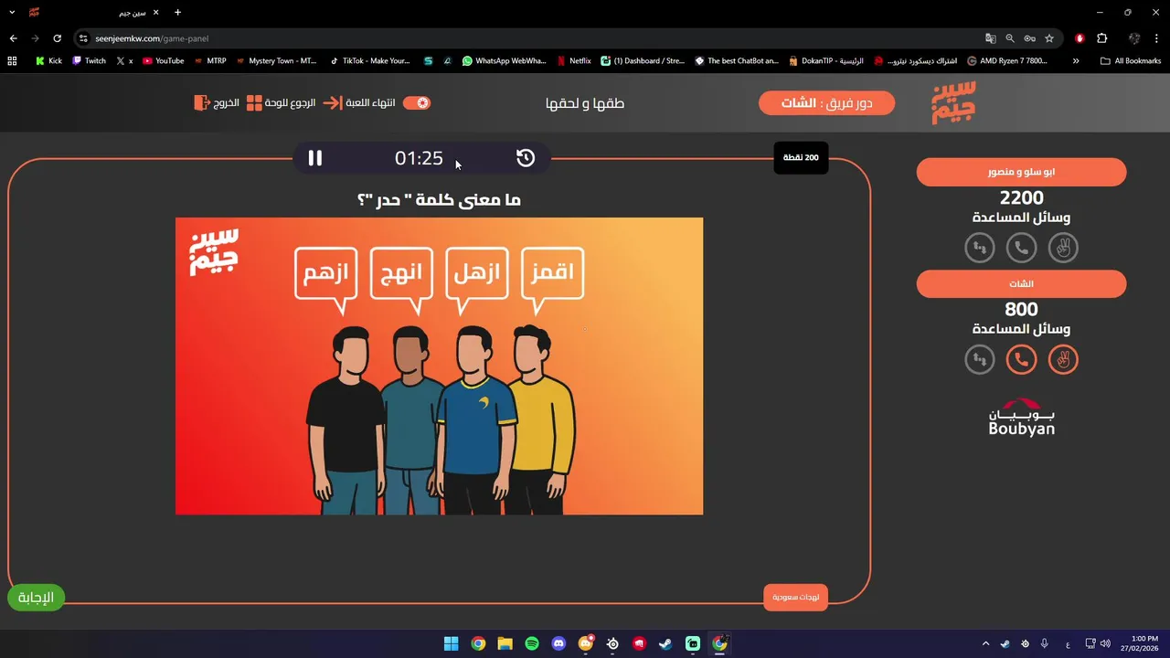
Task: Open the AMD Ryzen 7 7800 bookmark
Action: pos(1006,61)
